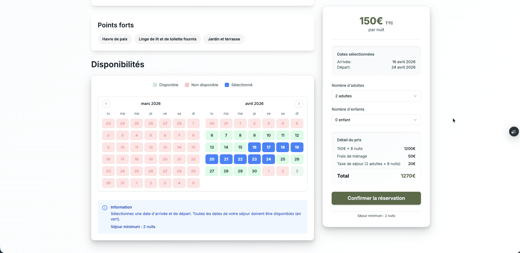Click the green Disponible legend swatch

[155, 85]
